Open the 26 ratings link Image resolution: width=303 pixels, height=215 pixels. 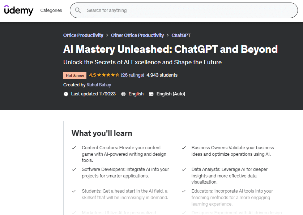pyautogui.click(x=132, y=75)
